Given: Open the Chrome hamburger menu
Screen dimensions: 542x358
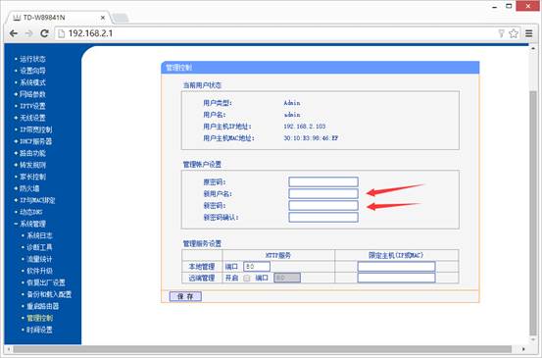Looking at the screenshot, I should point(529,33).
